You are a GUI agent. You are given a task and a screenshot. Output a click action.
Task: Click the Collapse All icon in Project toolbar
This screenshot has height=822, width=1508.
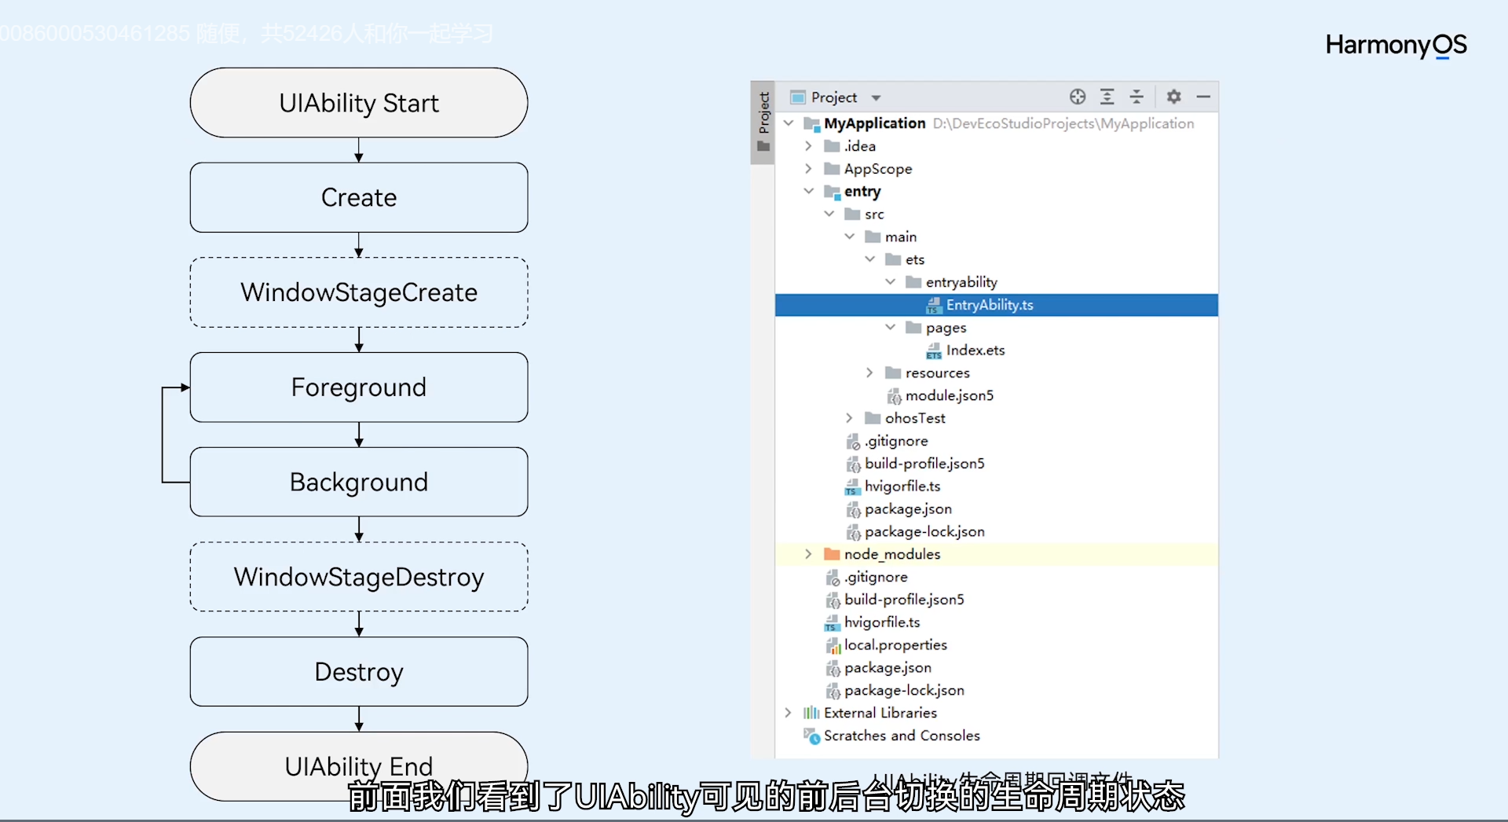tap(1136, 97)
